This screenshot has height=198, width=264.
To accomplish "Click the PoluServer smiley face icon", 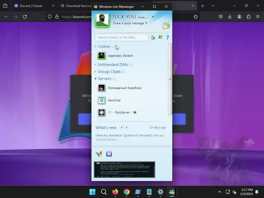I will (x=102, y=112).
